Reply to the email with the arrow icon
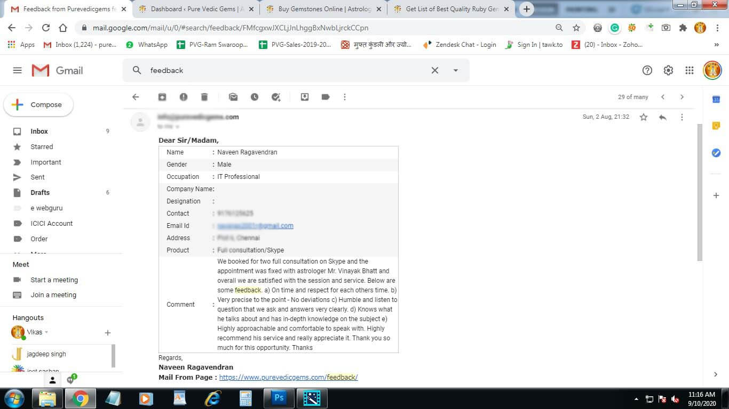This screenshot has width=729, height=409. coord(663,117)
